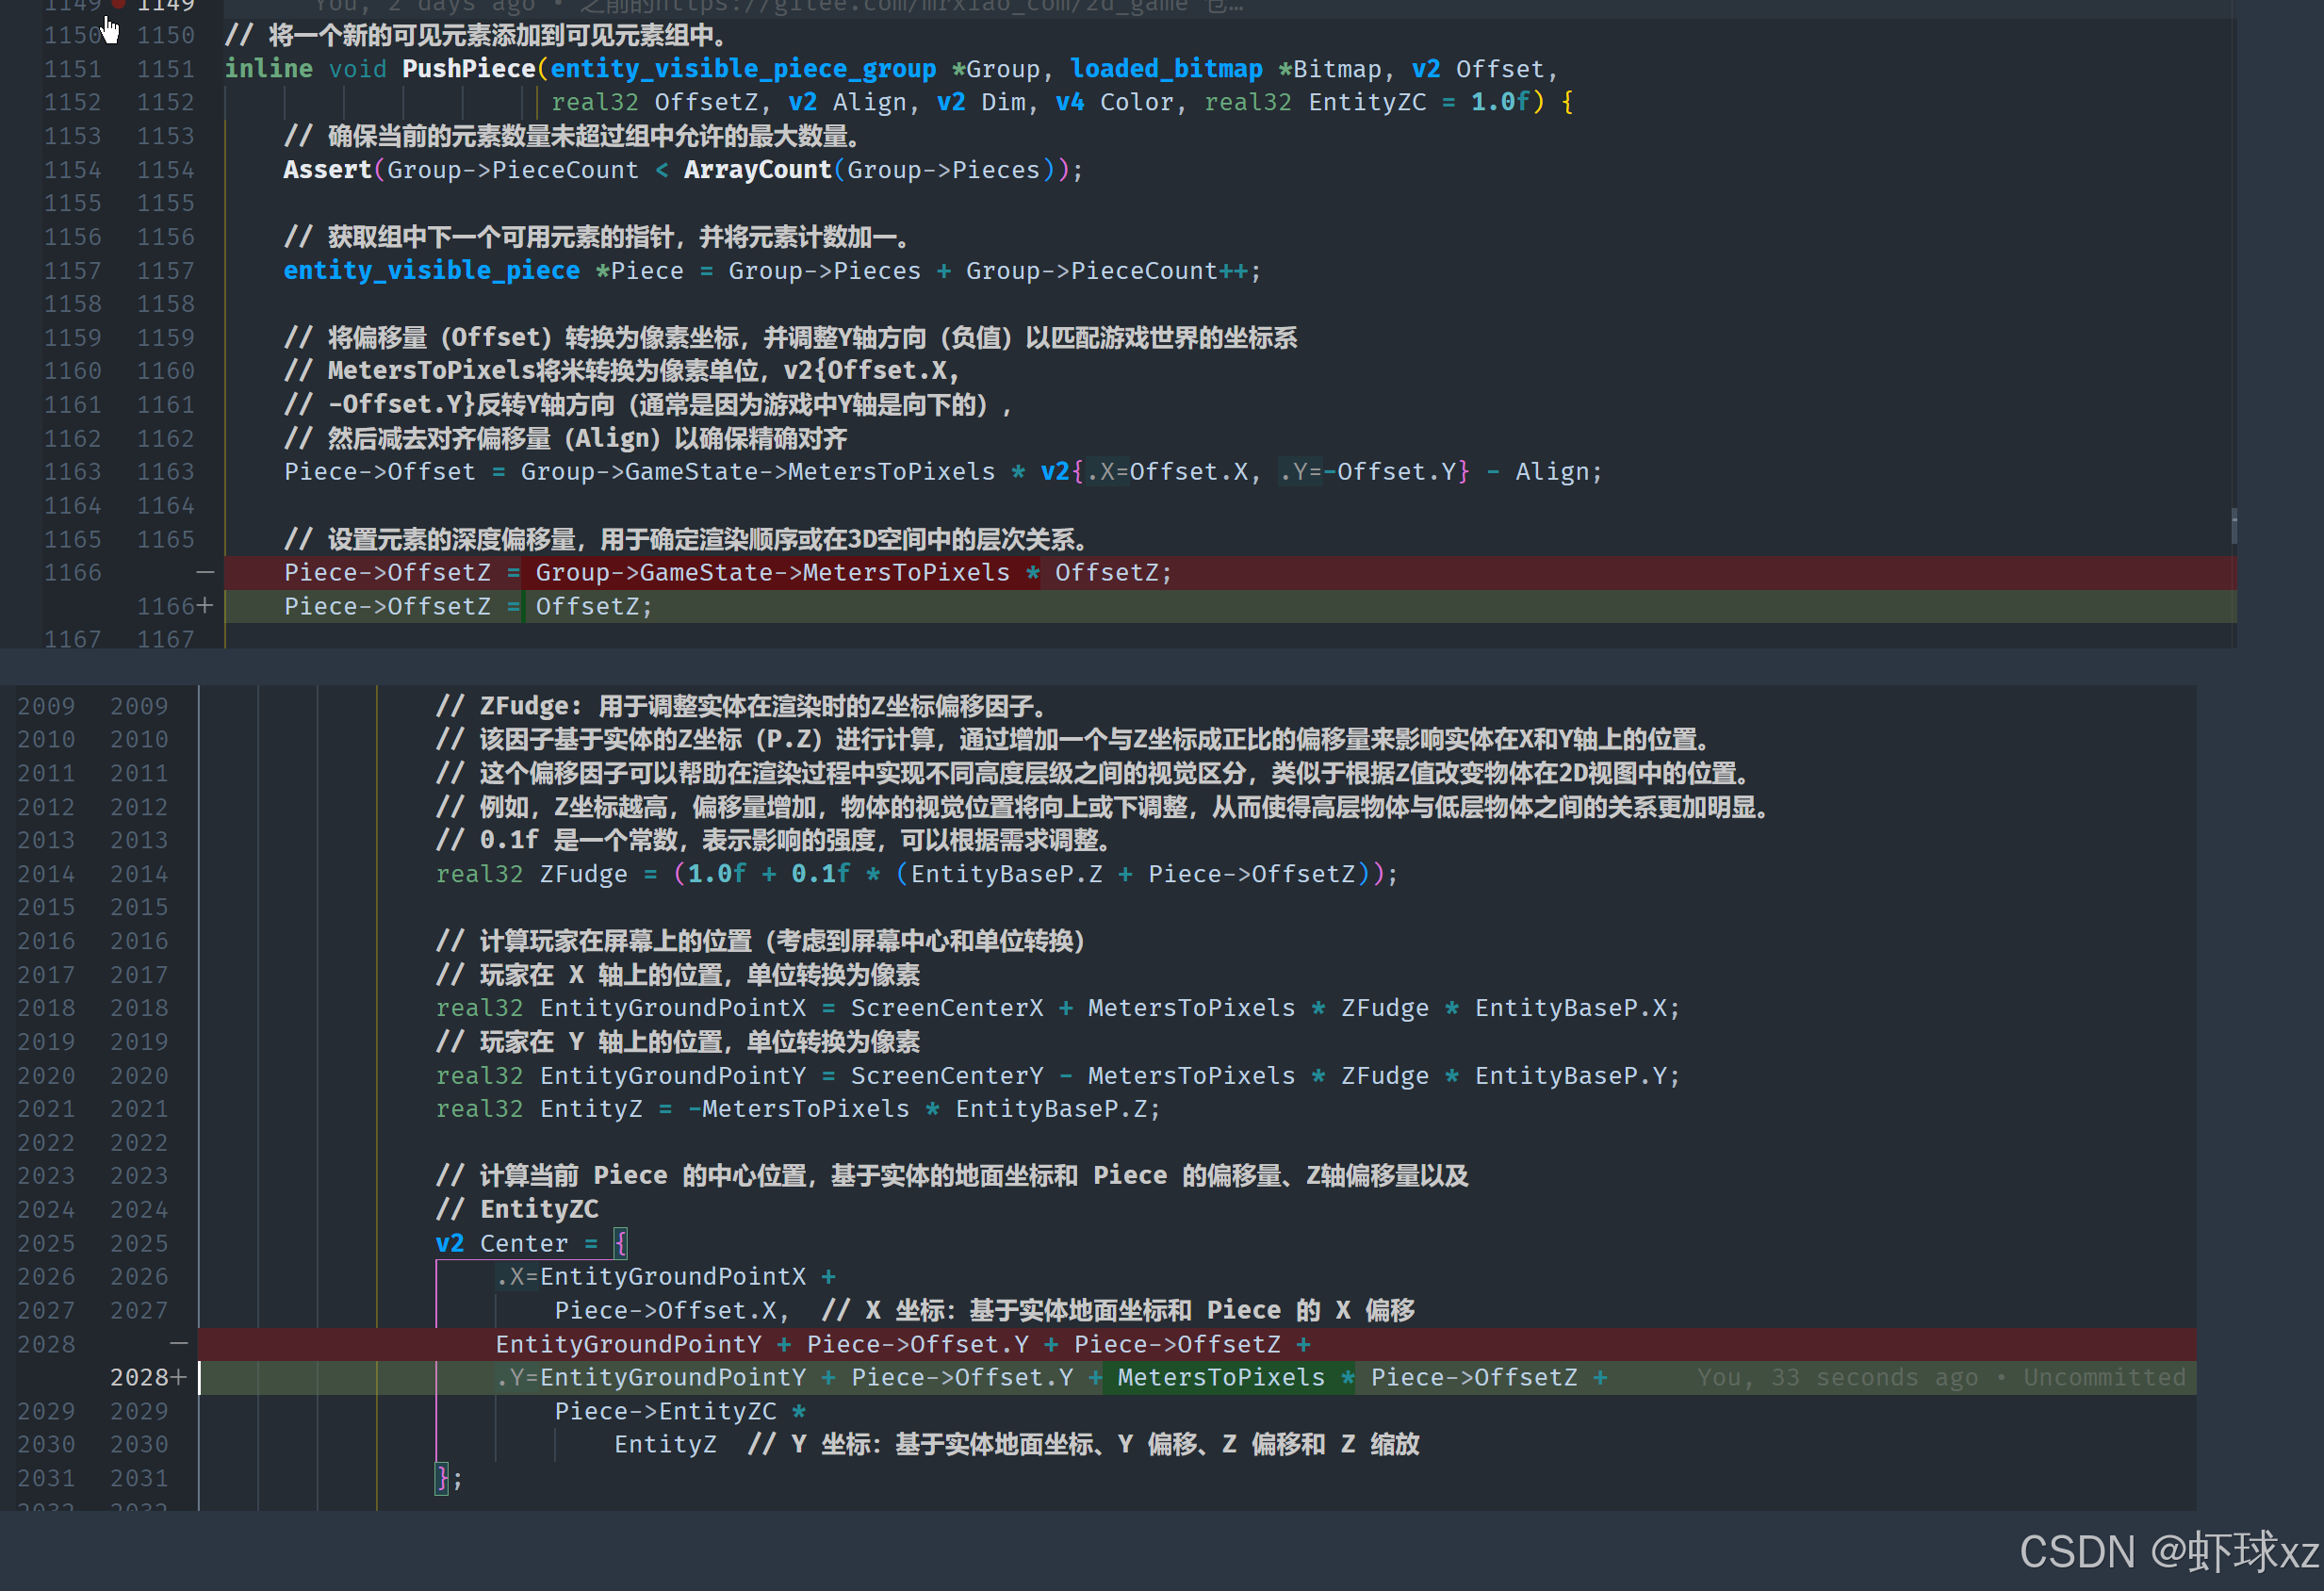Click the added line 'Piece->OffsetZ = OffsetZ;'
The height and width of the screenshot is (1591, 2324).
point(468,606)
